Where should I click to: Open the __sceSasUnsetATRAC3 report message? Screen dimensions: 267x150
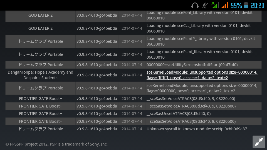click(x=179, y=114)
